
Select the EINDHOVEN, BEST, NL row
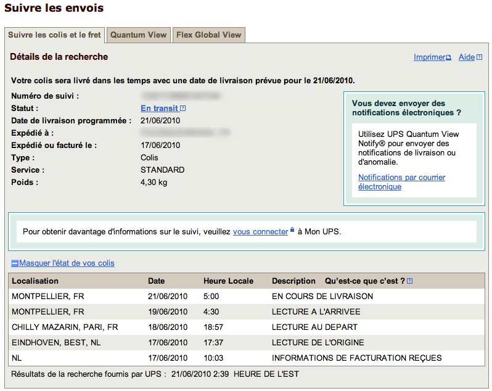click(247, 343)
